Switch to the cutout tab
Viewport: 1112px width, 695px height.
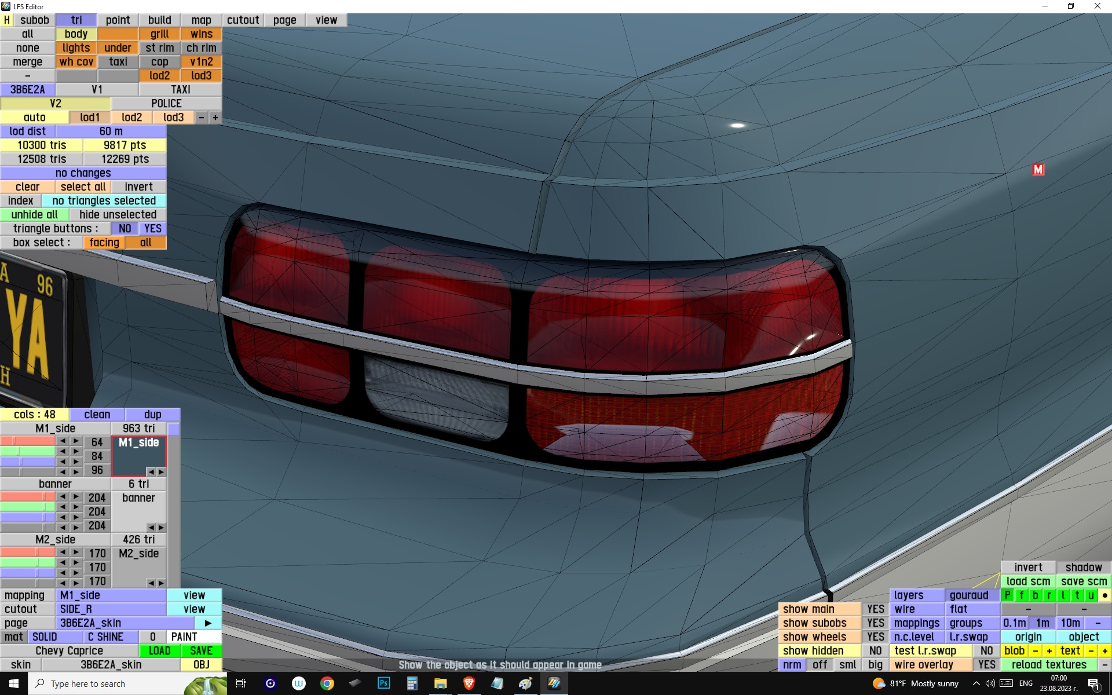(243, 20)
